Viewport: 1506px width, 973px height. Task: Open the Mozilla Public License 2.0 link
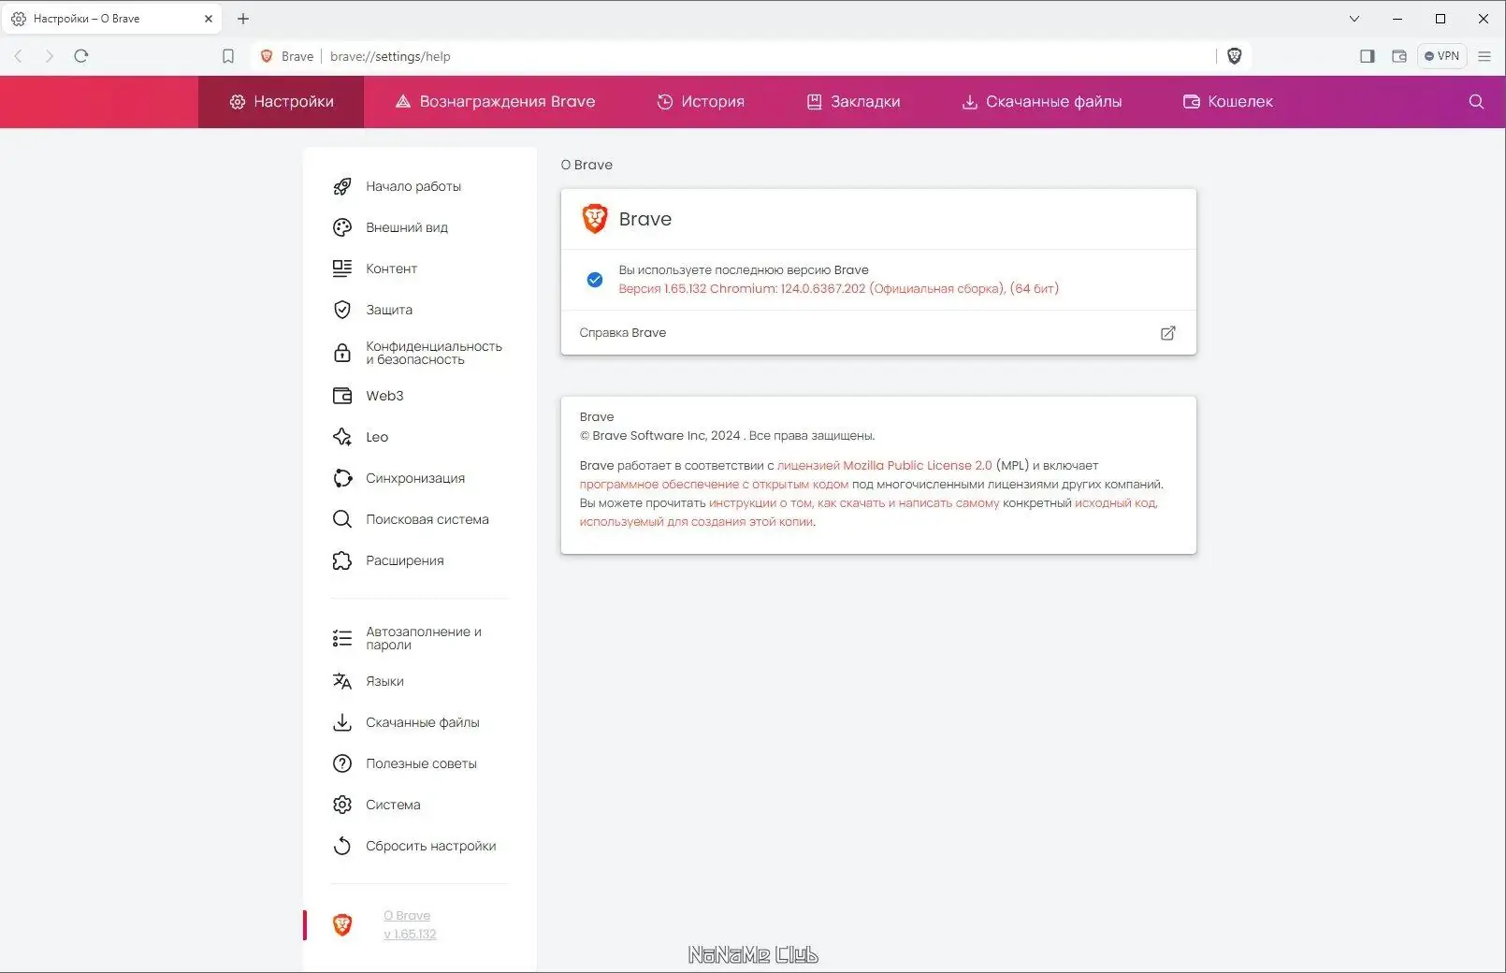click(x=884, y=465)
